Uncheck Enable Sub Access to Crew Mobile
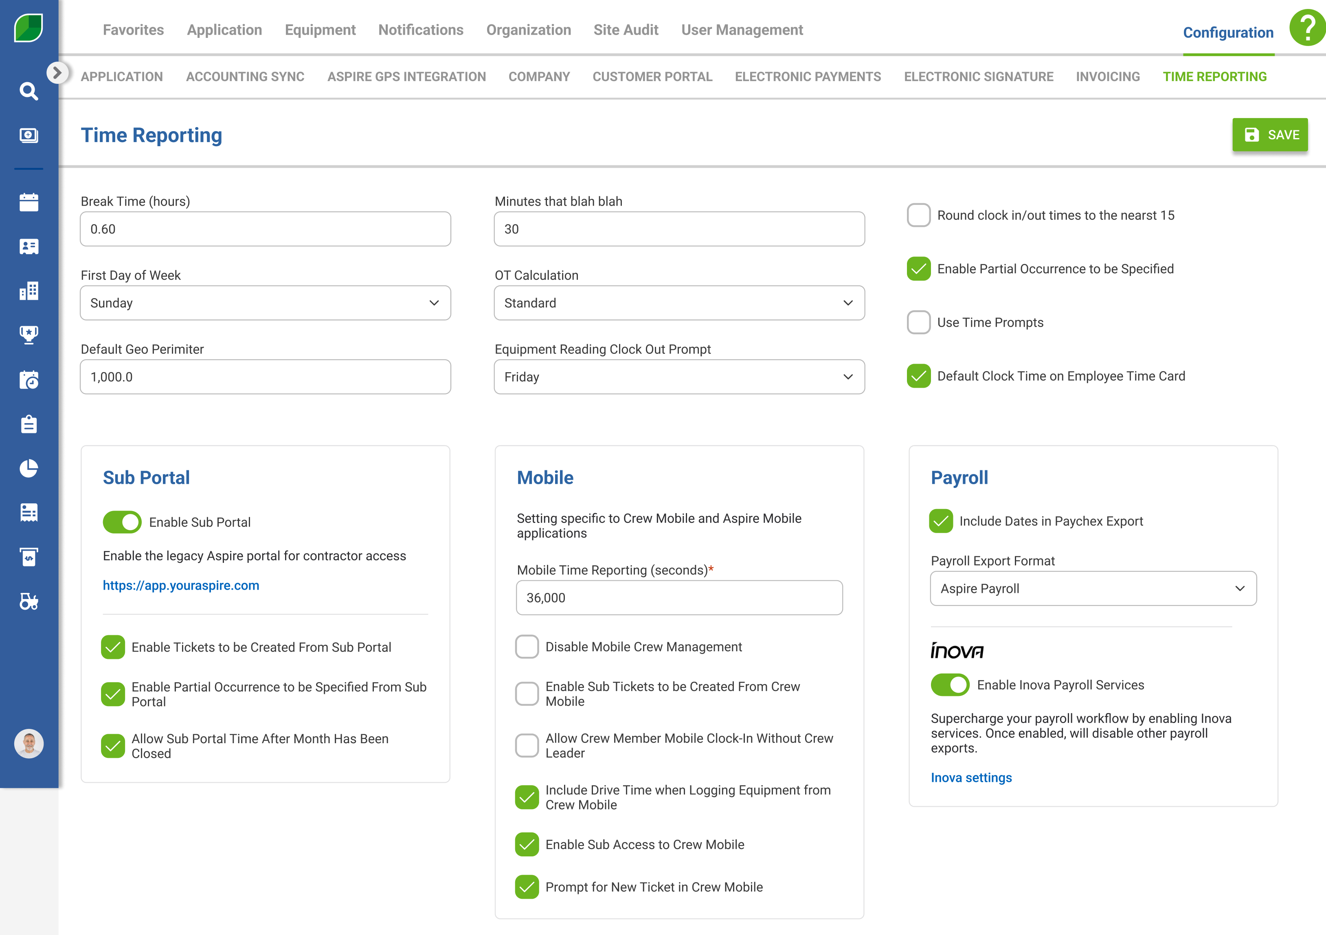This screenshot has width=1326, height=935. pyautogui.click(x=527, y=844)
